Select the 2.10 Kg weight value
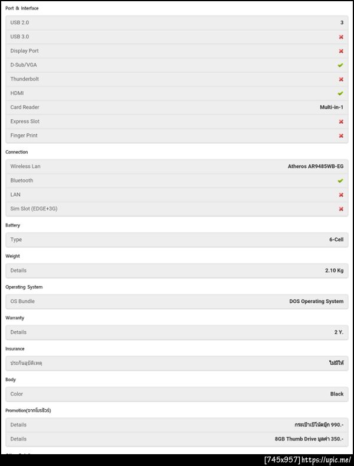 [334, 271]
